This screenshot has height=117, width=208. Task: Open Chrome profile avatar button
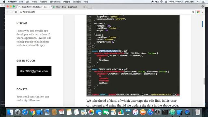coord(202,6)
